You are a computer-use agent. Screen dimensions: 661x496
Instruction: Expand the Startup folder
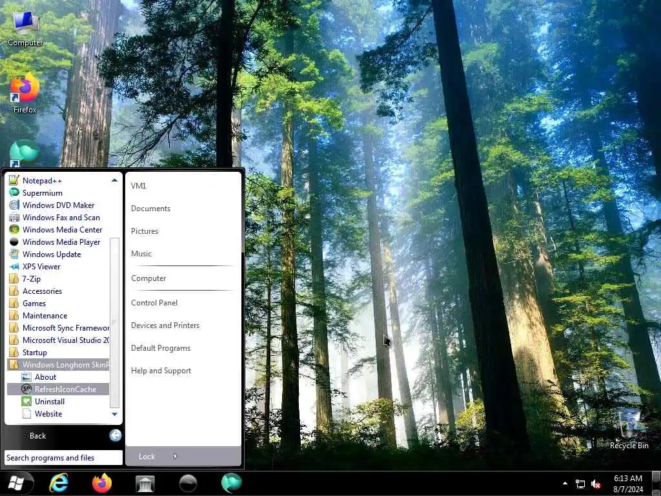click(58, 352)
